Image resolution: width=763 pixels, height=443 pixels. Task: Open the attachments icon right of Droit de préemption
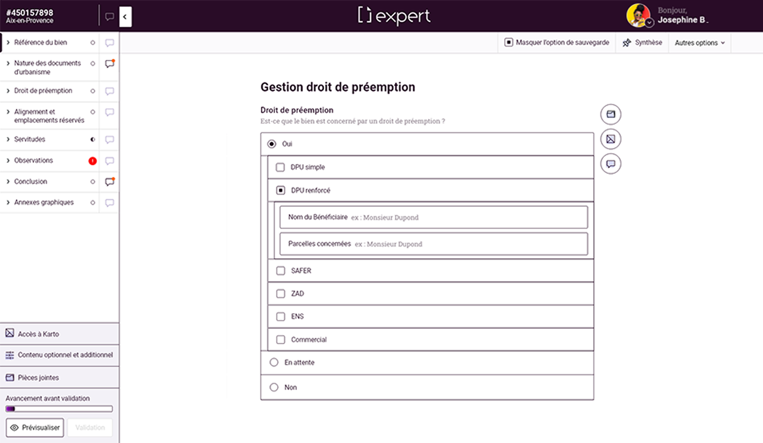click(x=611, y=114)
